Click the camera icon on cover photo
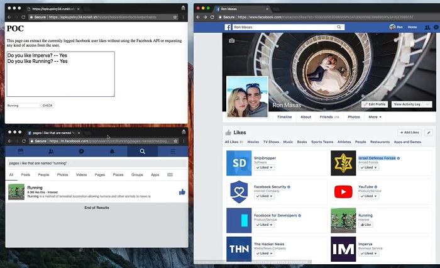 pyautogui.click(x=232, y=40)
